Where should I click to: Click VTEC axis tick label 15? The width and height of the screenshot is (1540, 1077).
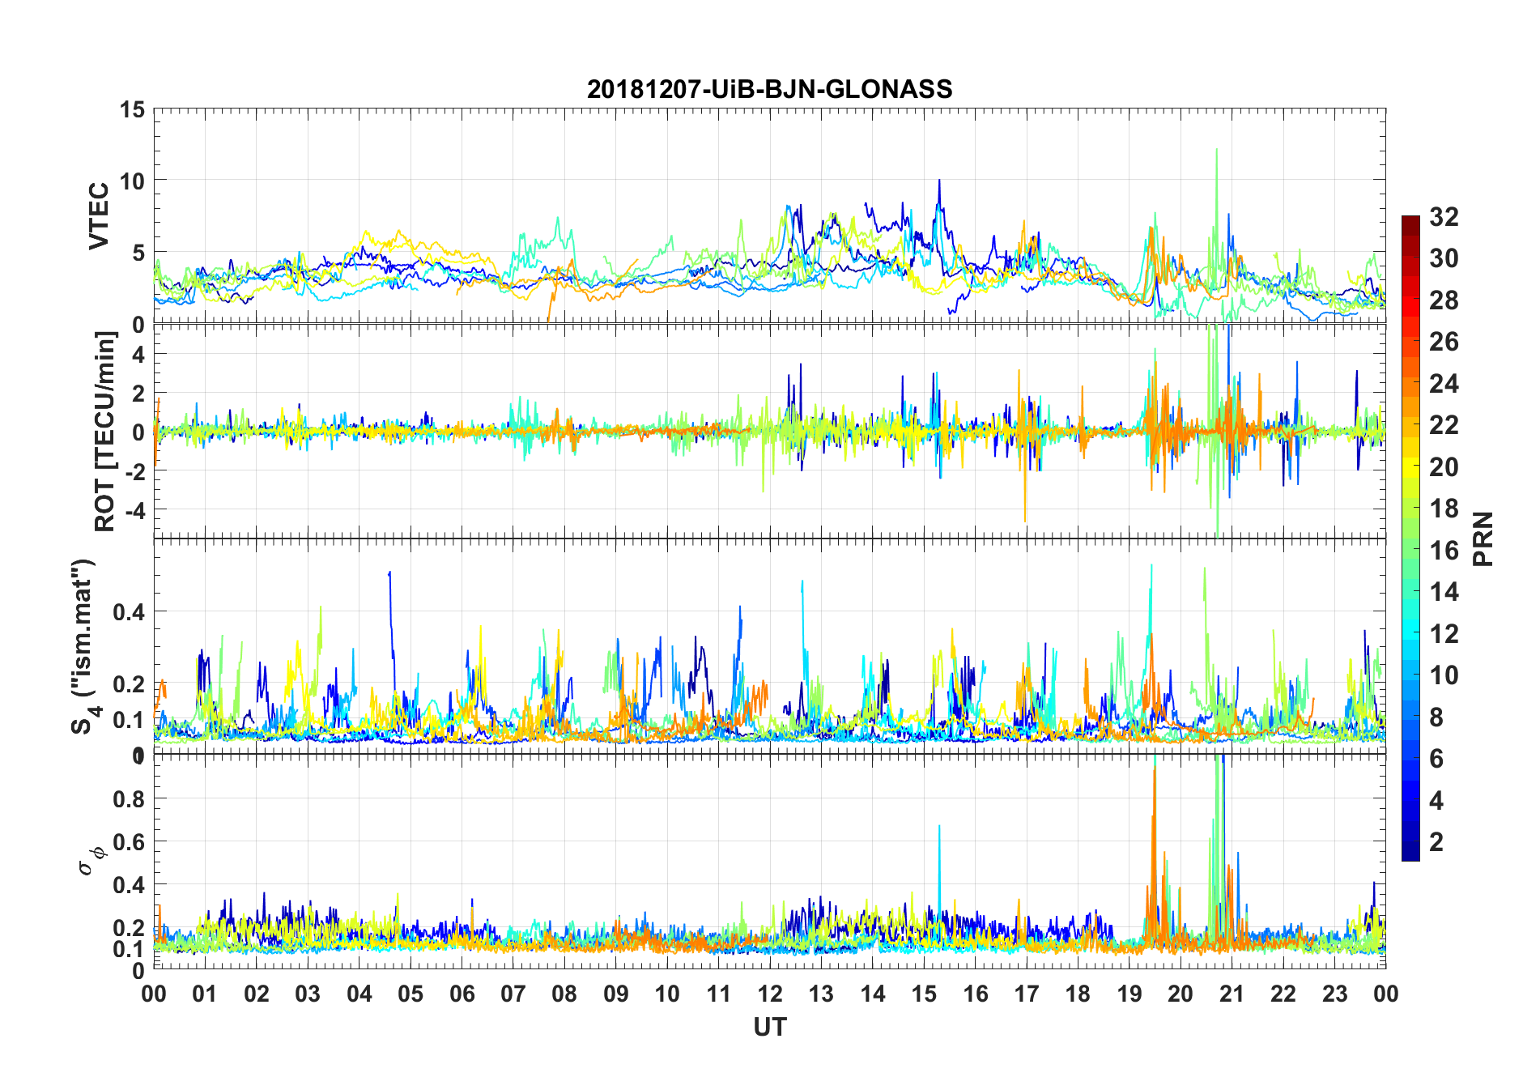tap(132, 109)
